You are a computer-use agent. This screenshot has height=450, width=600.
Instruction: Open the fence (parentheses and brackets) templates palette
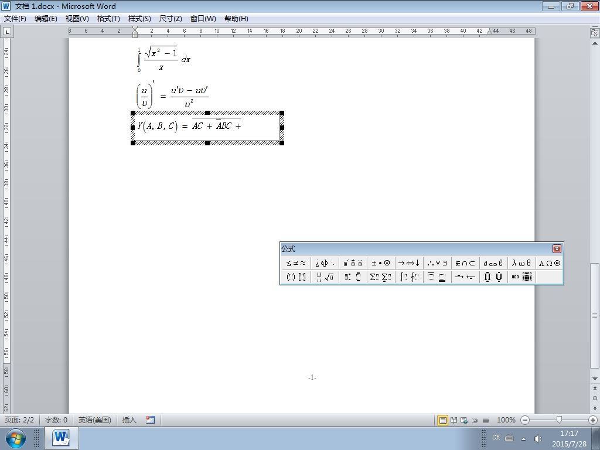[x=296, y=277]
